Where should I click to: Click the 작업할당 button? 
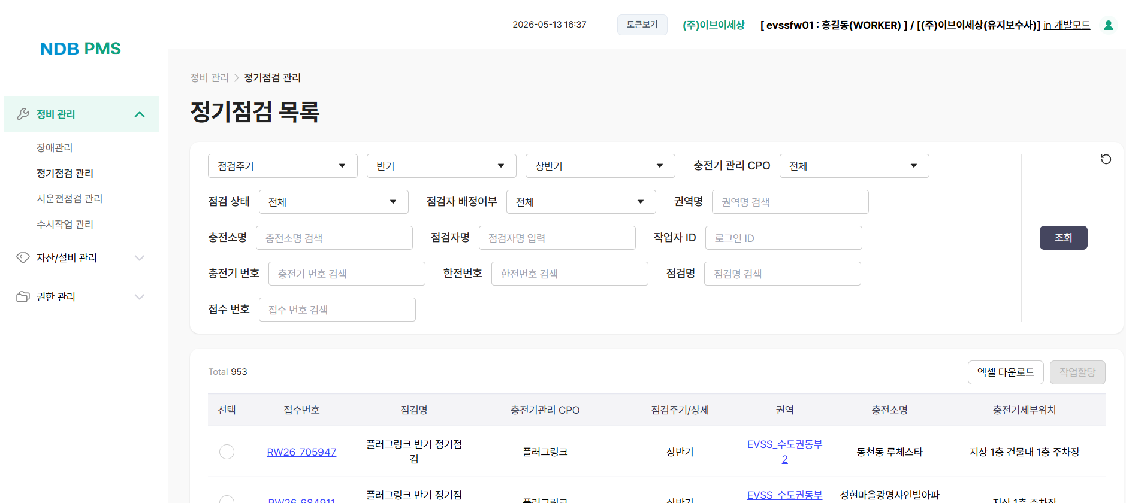(1077, 372)
